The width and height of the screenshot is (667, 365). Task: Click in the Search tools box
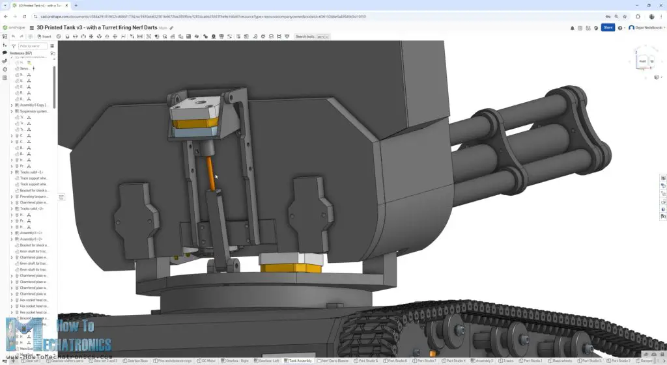(305, 36)
